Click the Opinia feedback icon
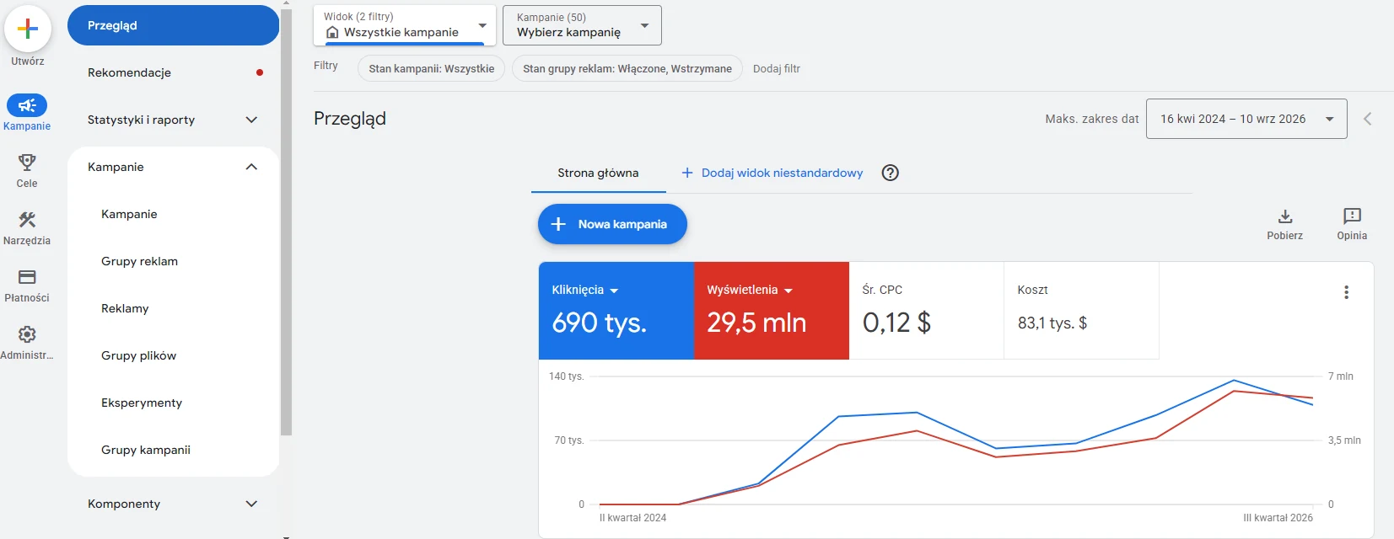1394x539 pixels. 1352,216
